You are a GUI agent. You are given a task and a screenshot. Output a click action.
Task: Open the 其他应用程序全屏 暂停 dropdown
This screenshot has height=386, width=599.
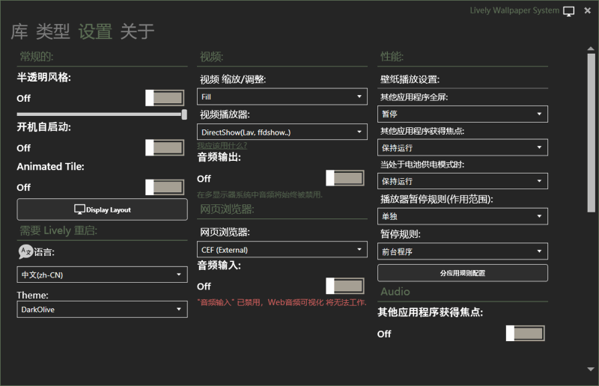click(463, 114)
